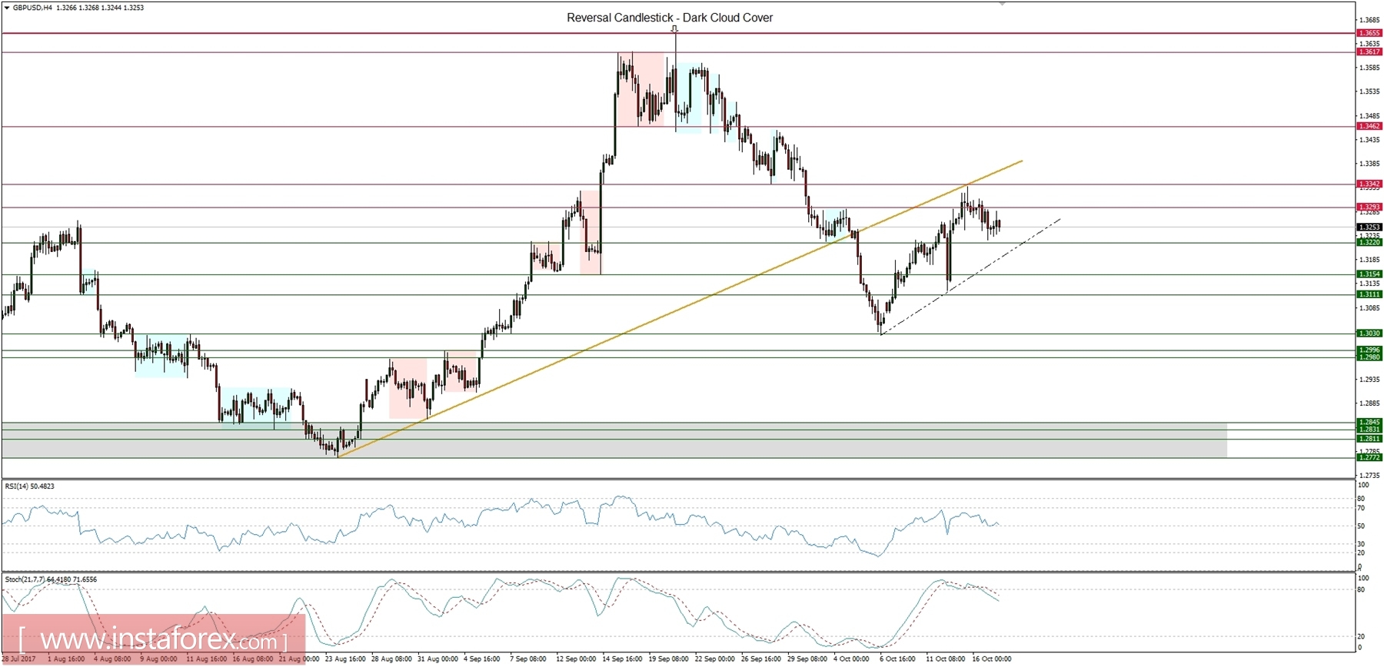Select the red 1.3462 price level label

(x=1369, y=126)
